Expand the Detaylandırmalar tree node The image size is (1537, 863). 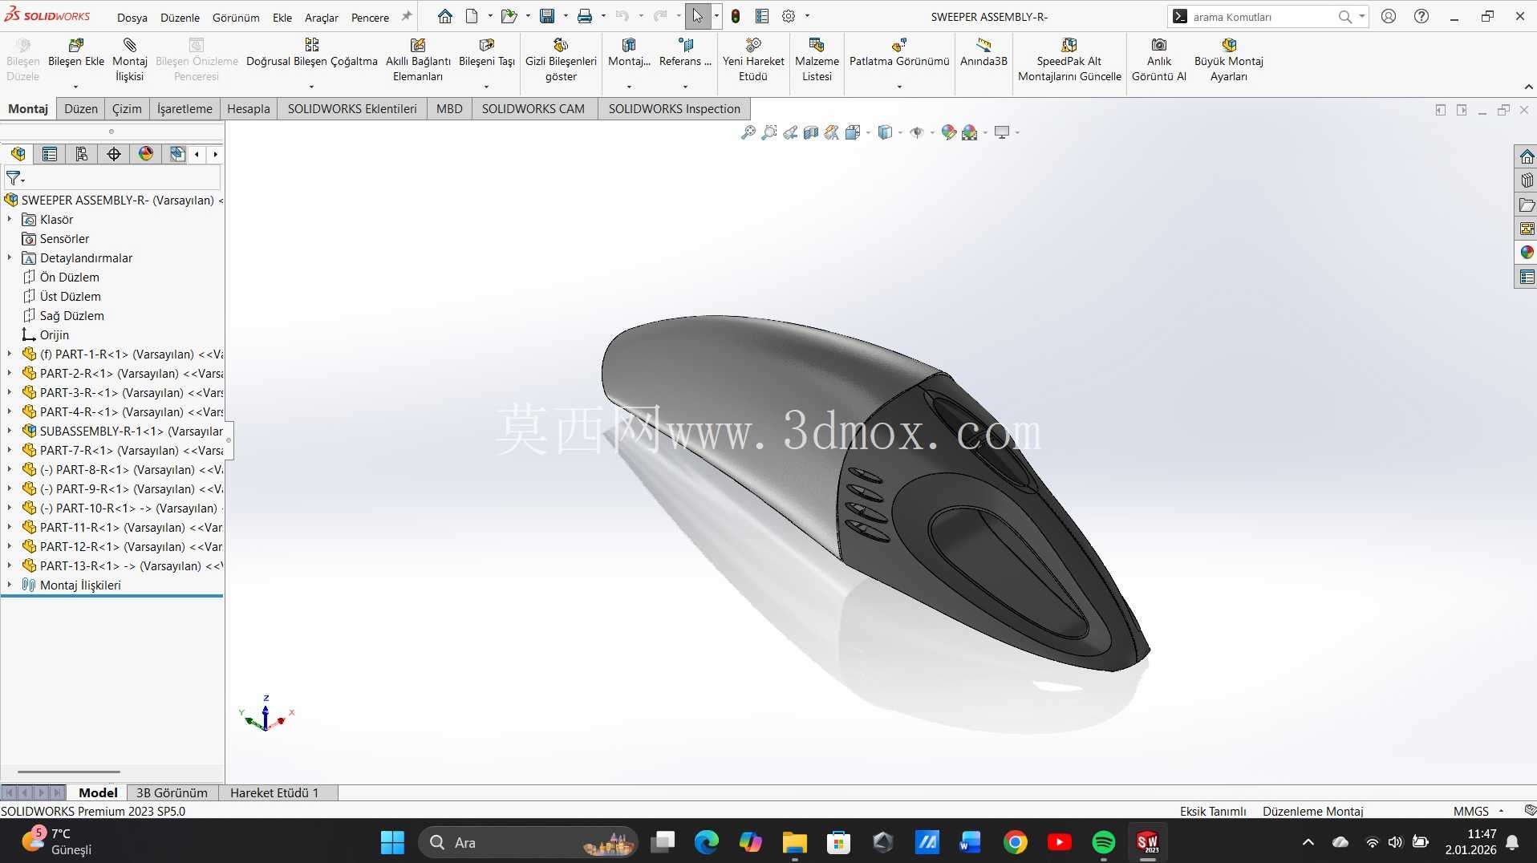pos(10,257)
